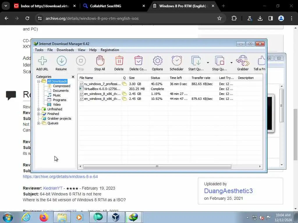
Task: Sort by Time left column header
Action: [x=179, y=78]
